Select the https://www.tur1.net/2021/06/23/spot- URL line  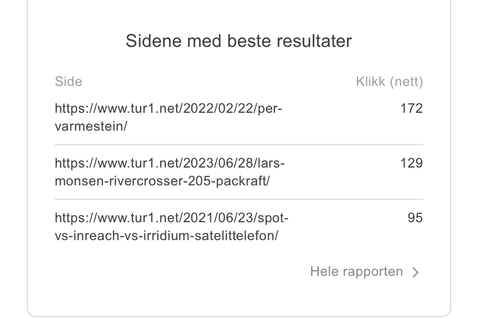(x=171, y=218)
